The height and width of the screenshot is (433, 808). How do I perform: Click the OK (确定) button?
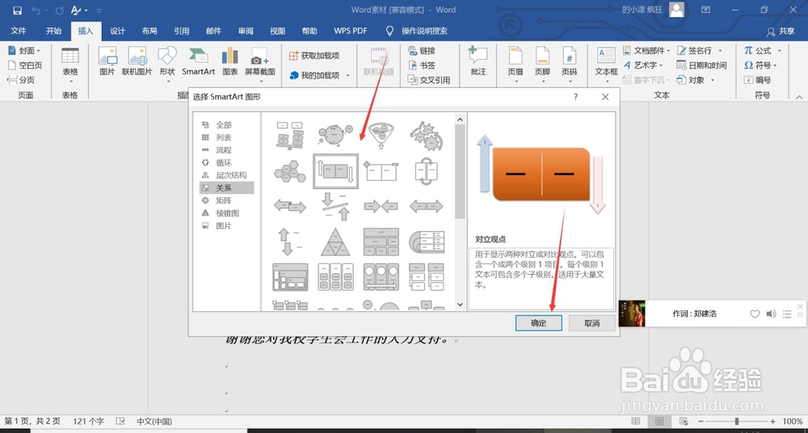click(538, 323)
